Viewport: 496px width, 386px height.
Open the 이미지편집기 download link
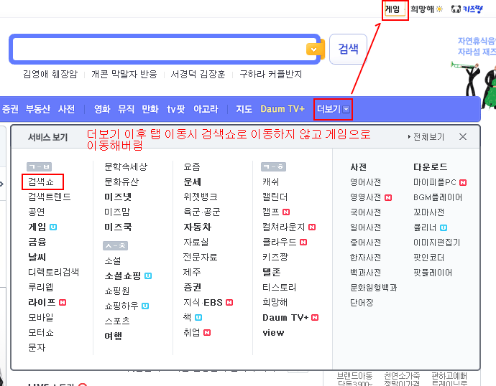(436, 243)
